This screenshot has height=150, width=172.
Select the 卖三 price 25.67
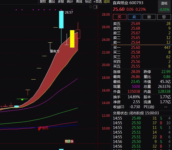(x=136, y=33)
